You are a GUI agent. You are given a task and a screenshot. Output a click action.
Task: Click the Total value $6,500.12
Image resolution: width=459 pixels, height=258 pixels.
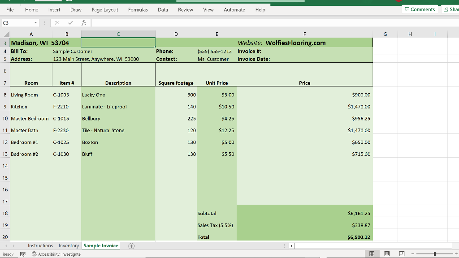point(359,237)
